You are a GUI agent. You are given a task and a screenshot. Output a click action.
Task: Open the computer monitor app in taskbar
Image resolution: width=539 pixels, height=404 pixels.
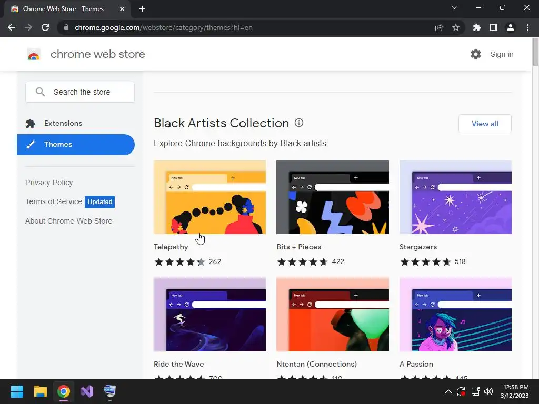pos(110,391)
